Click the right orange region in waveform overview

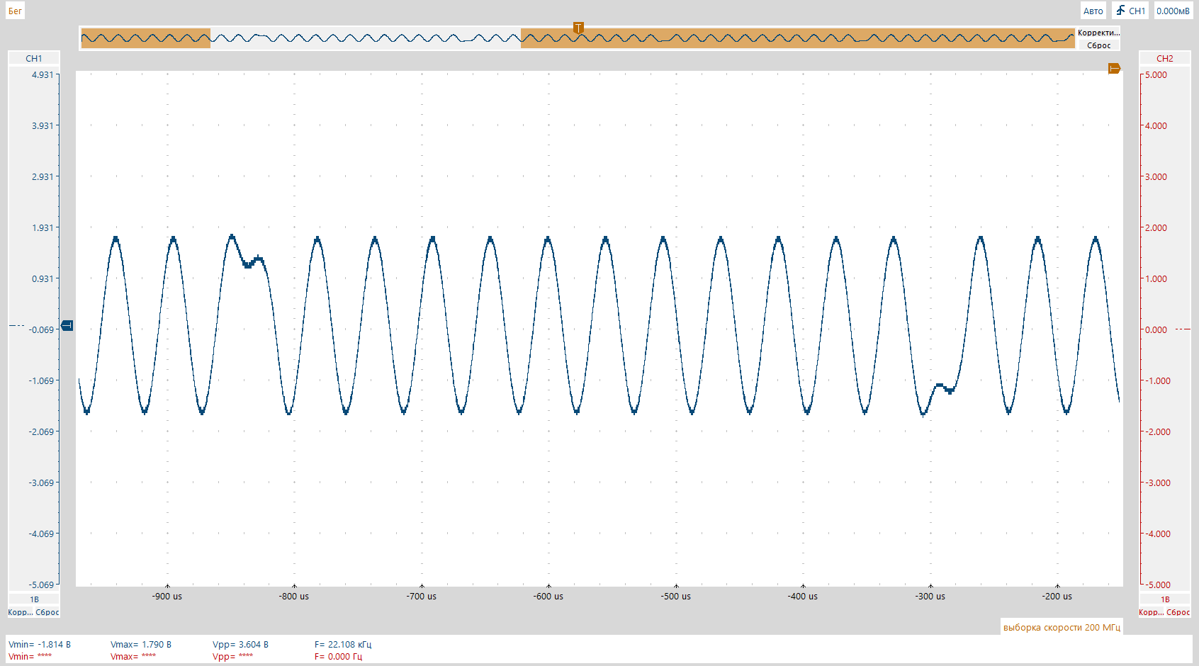tap(798, 38)
